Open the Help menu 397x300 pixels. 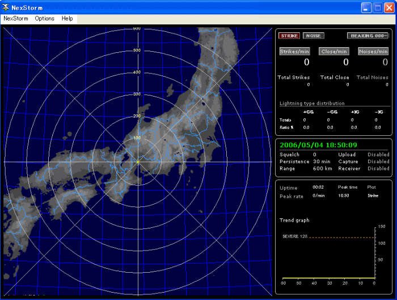tap(67, 19)
